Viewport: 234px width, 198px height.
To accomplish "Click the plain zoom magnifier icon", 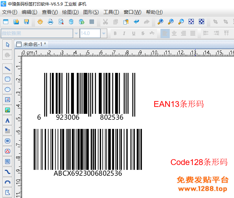I will pyautogui.click(x=181, y=22).
